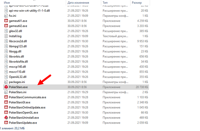This screenshot has width=200, height=131.
Task: Click the OpenAL32.dll file icon
Action: pyautogui.click(x=6, y=77)
